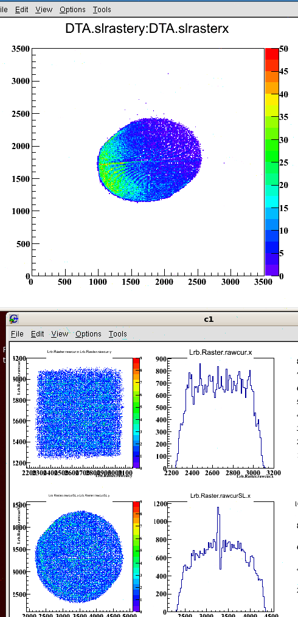
Task: Select the DTA.slrastery:DTA.slrasterx plot title
Action: click(147, 29)
